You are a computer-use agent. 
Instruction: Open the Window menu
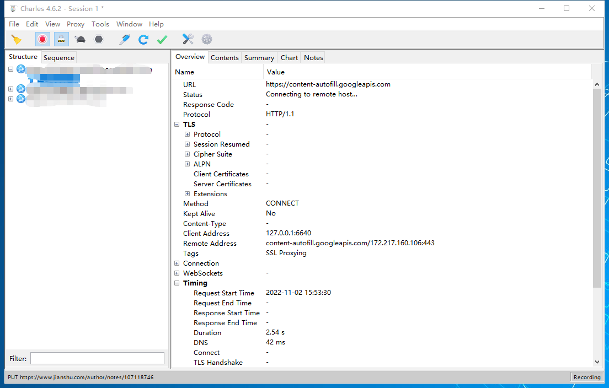point(129,24)
